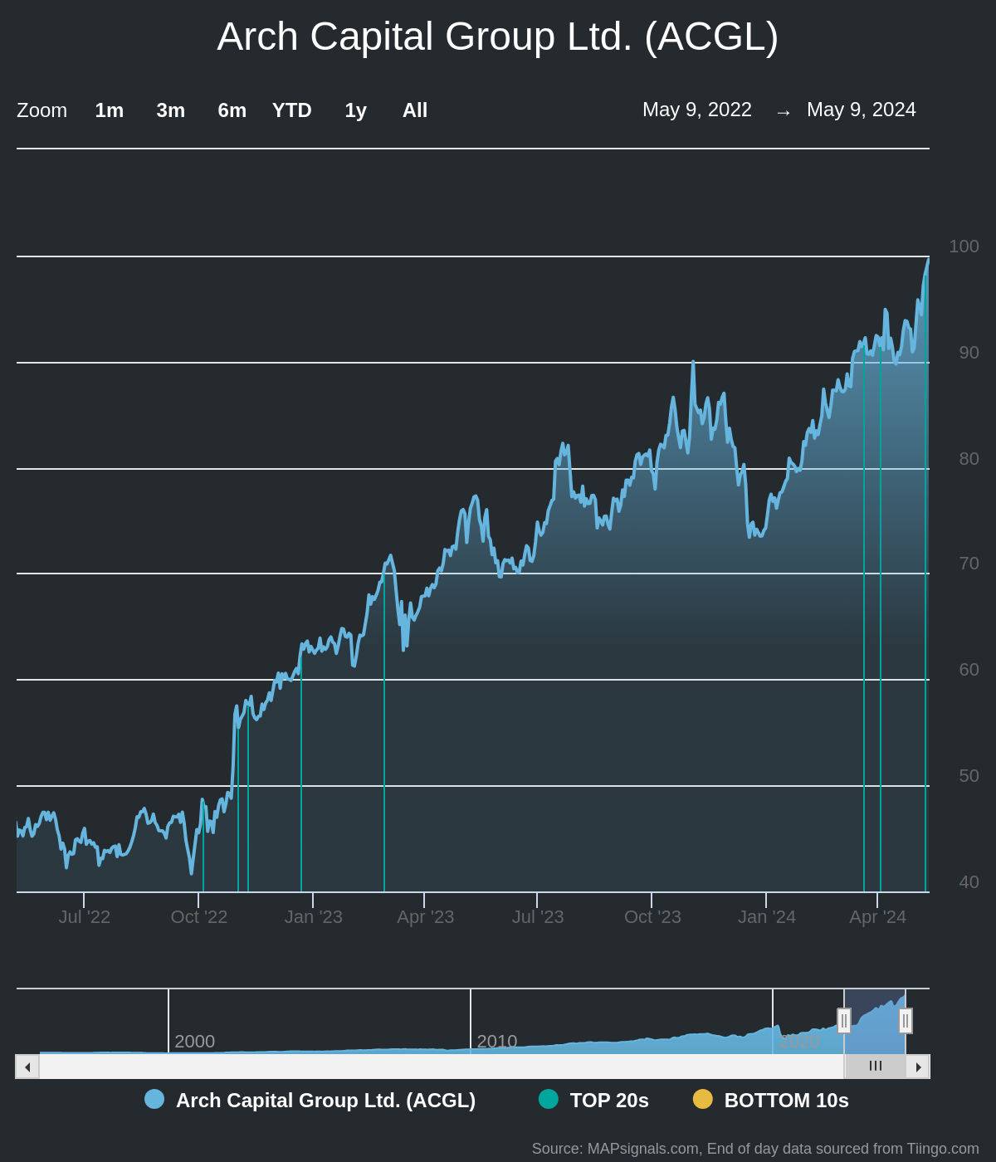Screen dimensions: 996x1162
Task: Click the 2010 label in the navigator
Action: click(x=497, y=1042)
